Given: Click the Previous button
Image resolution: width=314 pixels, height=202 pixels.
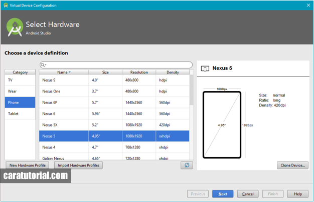Looking at the screenshot, I should 198,194.
